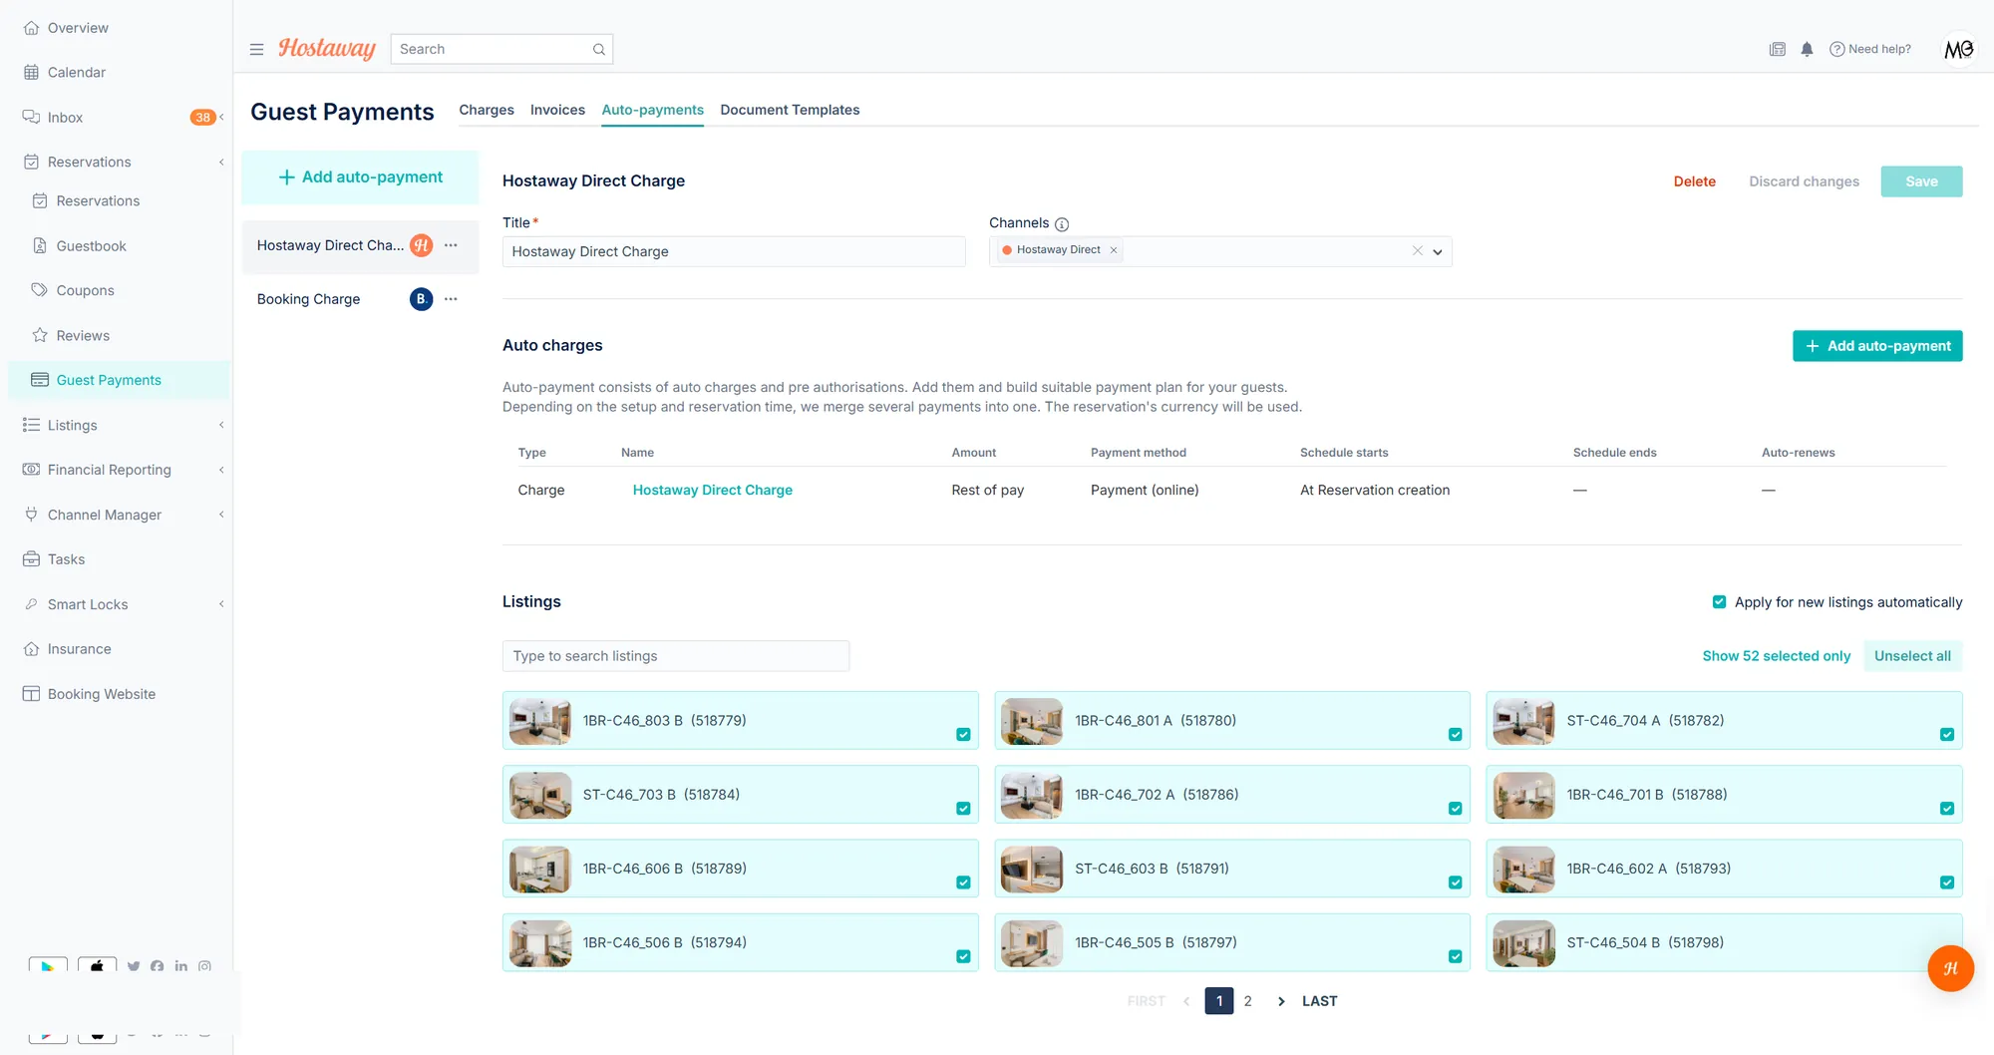Open the orange Hostaway chat bubble
Viewport: 1994px width, 1055px height.
click(x=1950, y=968)
